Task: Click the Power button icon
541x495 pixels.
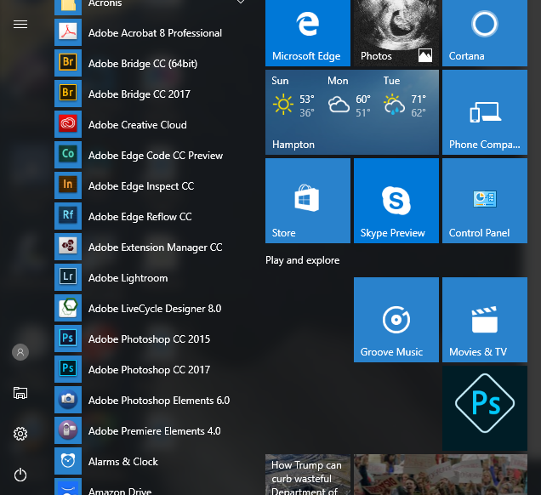Action: (20, 475)
